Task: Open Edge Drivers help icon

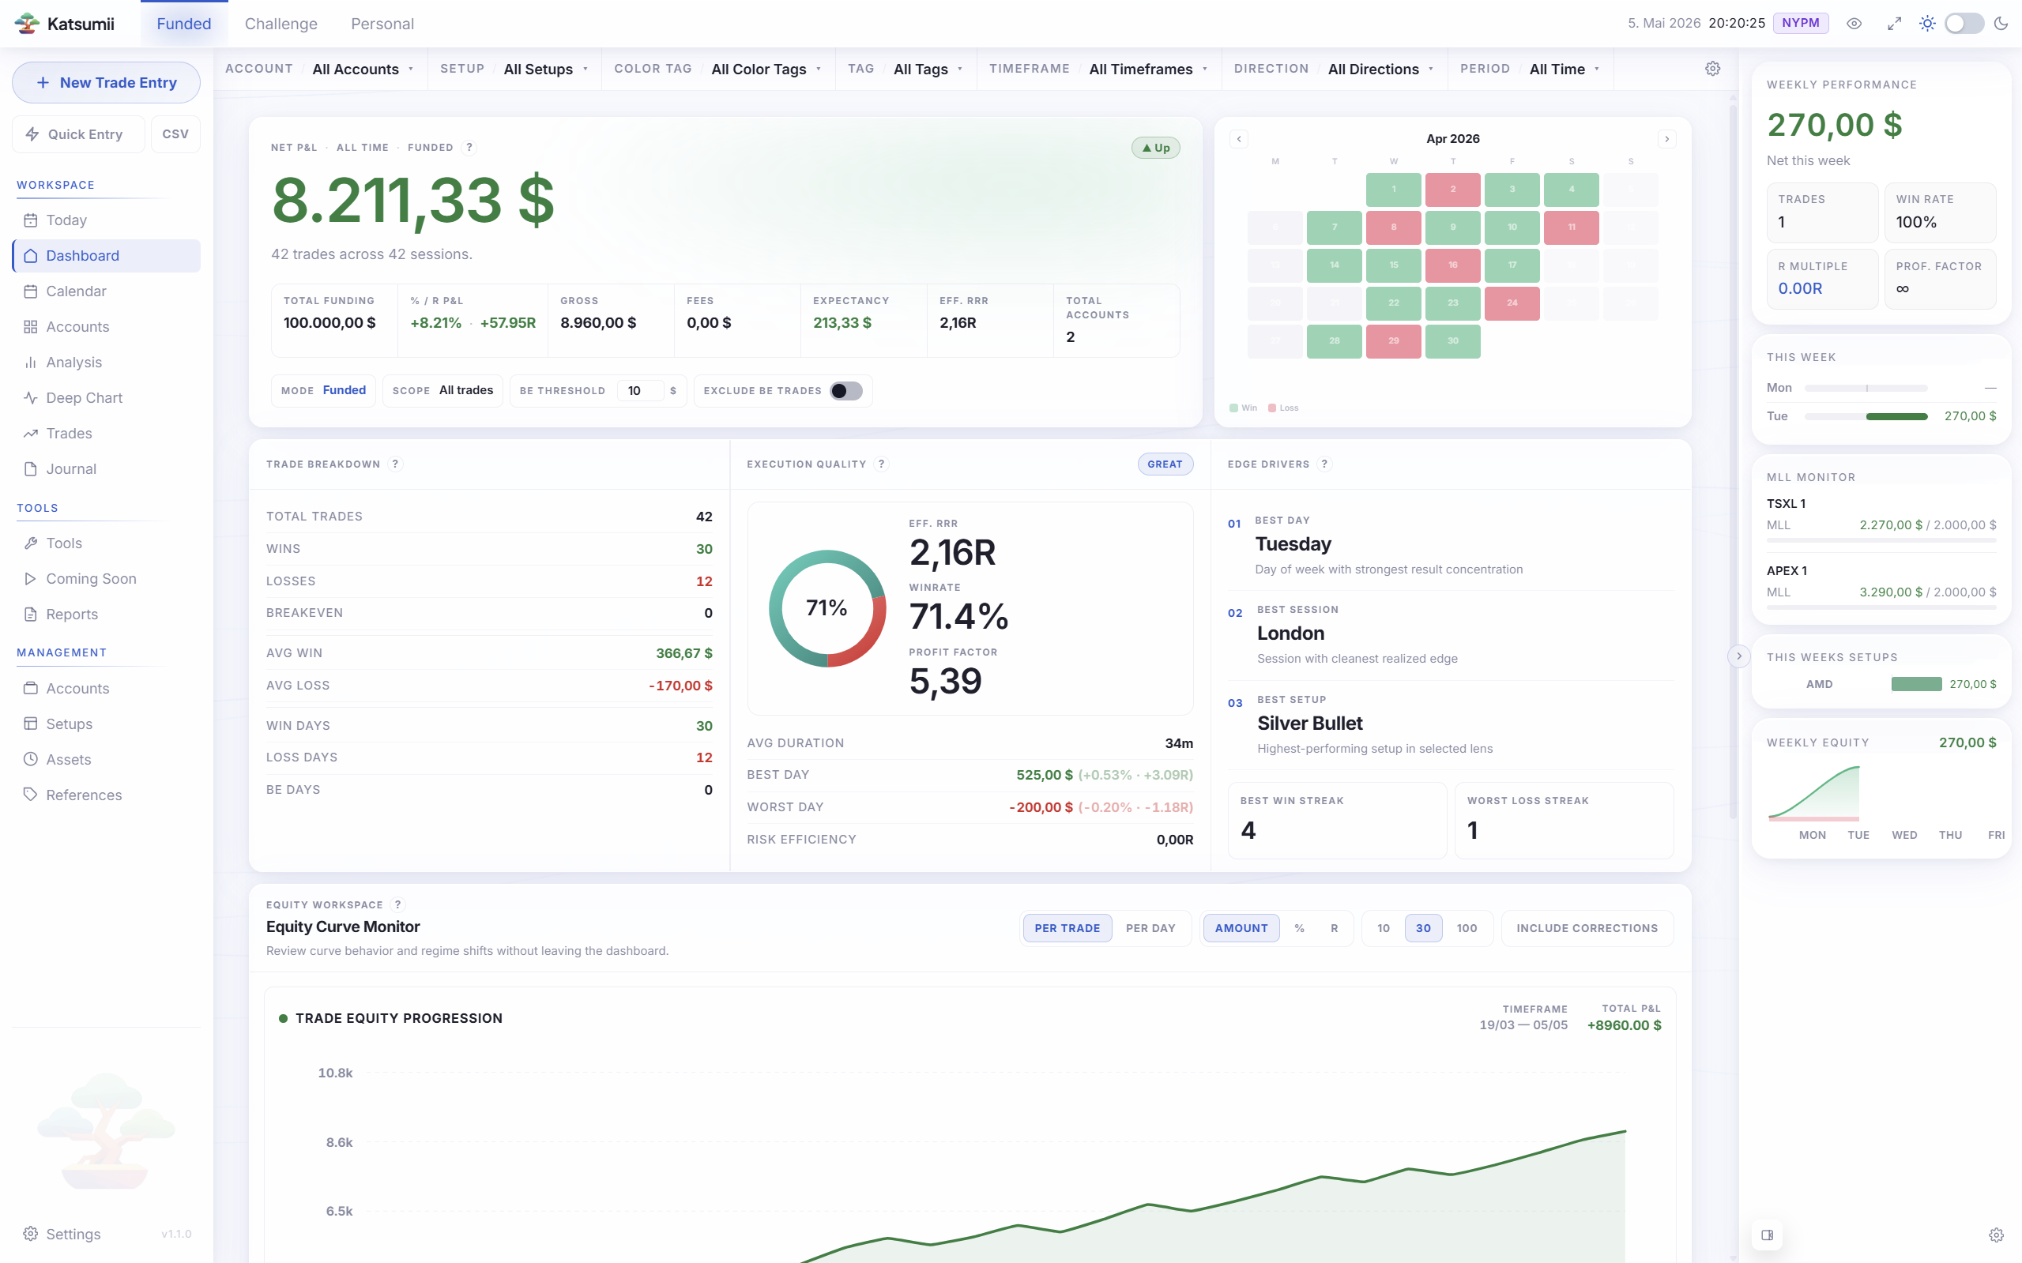Action: click(x=1324, y=464)
